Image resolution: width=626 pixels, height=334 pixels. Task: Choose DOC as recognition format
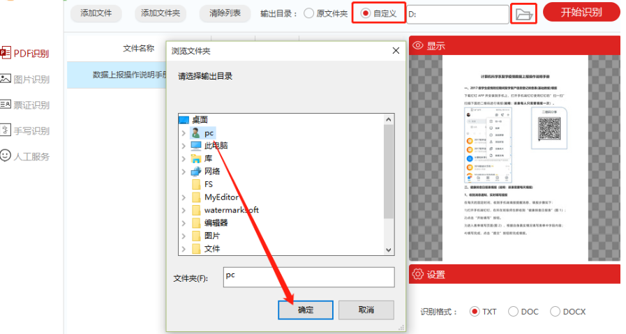tap(513, 312)
